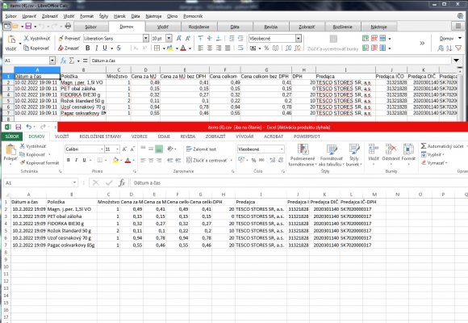The width and height of the screenshot is (468, 323).
Task: Switch to the ROZLOŽENIE STRANY tab in Excel
Action: pos(100,136)
